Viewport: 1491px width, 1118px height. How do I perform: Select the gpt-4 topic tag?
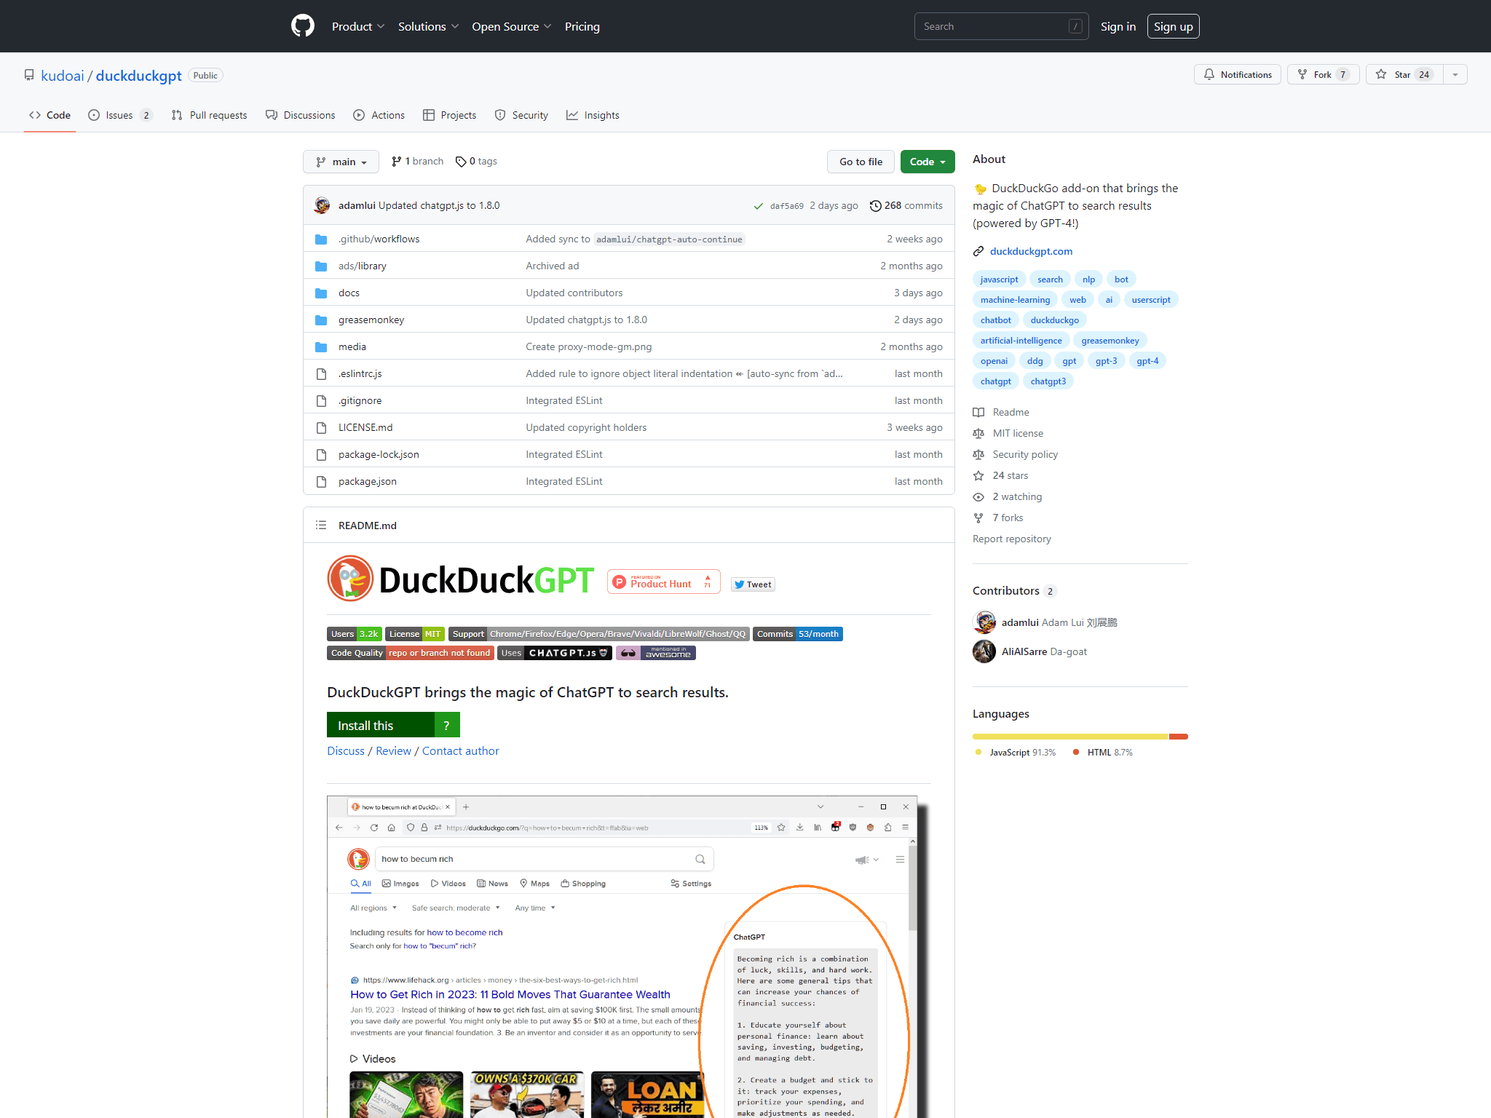pyautogui.click(x=1147, y=361)
